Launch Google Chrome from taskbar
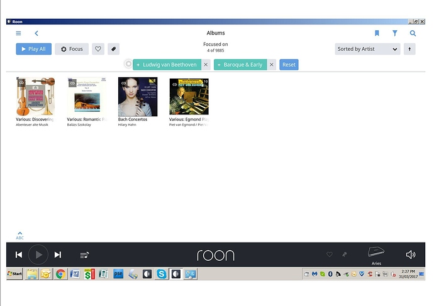This screenshot has height=306, width=434. (60, 274)
